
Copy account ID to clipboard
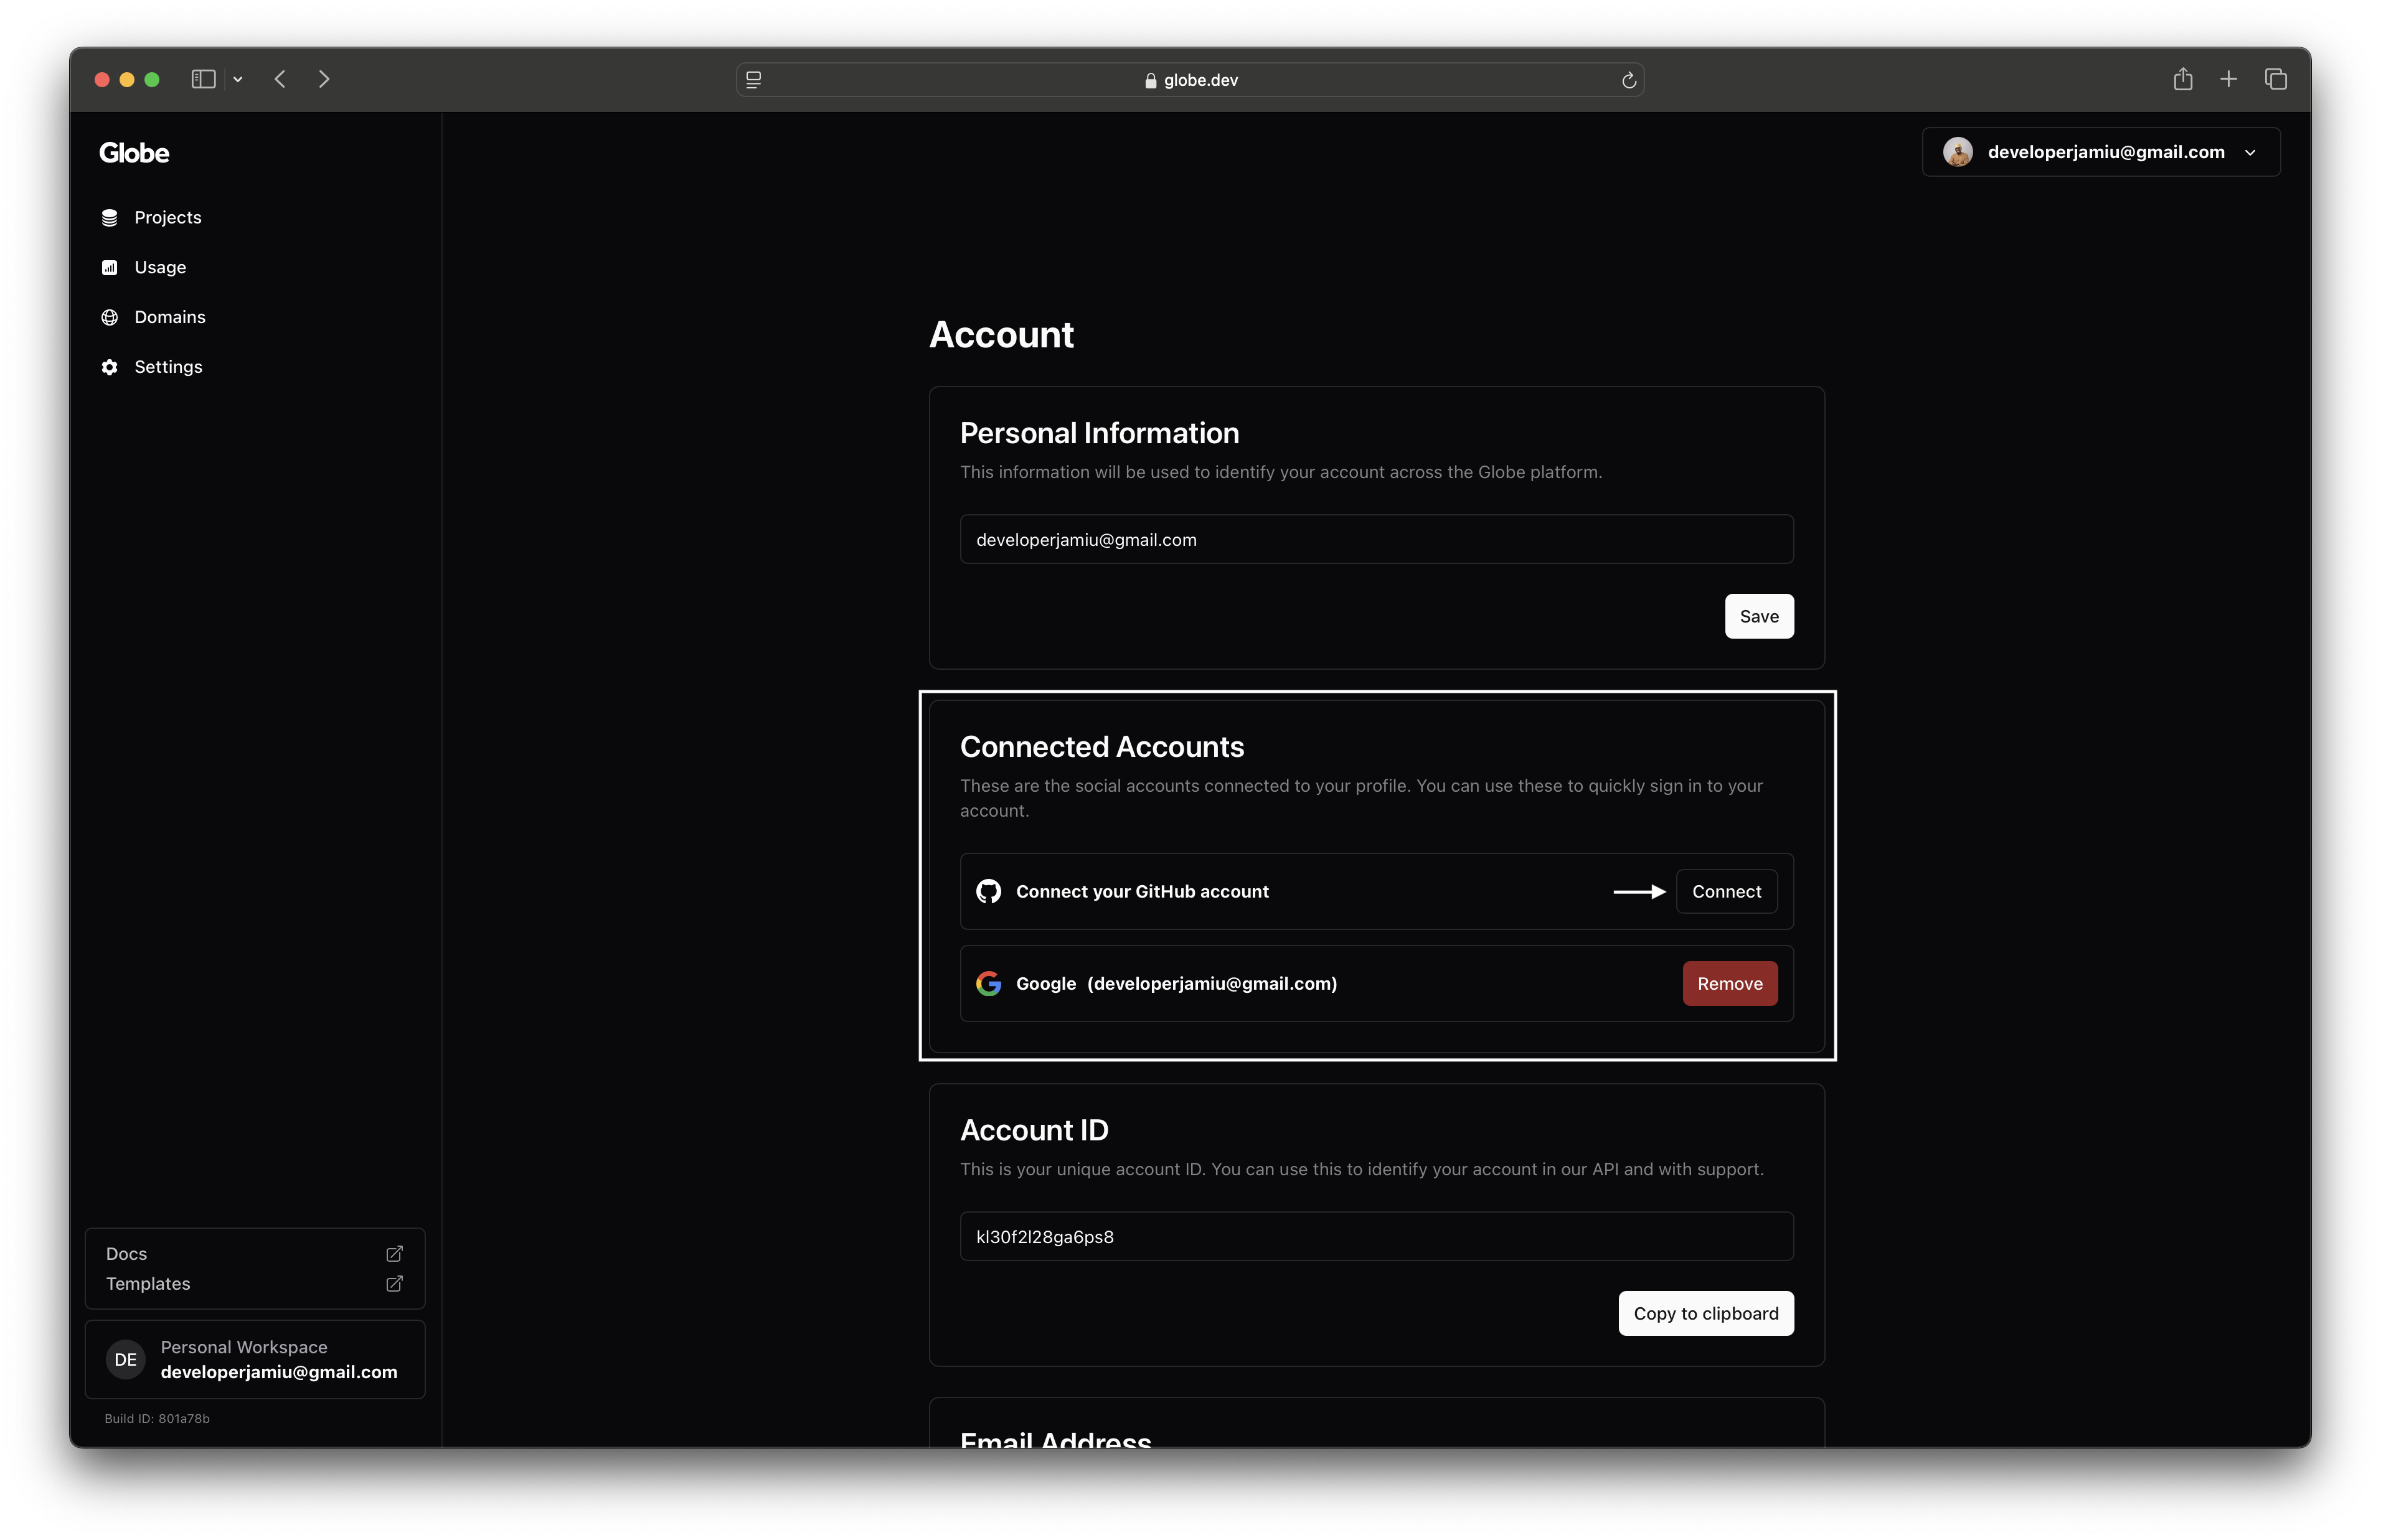(1705, 1314)
